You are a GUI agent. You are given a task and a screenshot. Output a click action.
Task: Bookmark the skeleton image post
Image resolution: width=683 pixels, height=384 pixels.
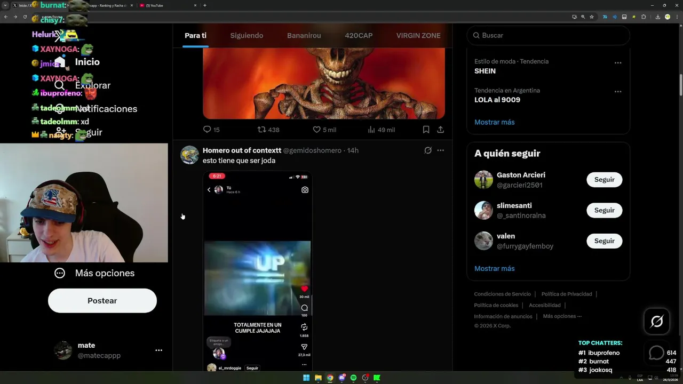point(426,130)
